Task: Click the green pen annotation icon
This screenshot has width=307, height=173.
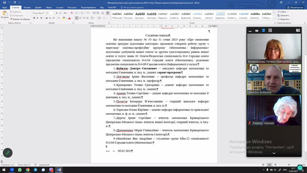Action: click(8, 153)
